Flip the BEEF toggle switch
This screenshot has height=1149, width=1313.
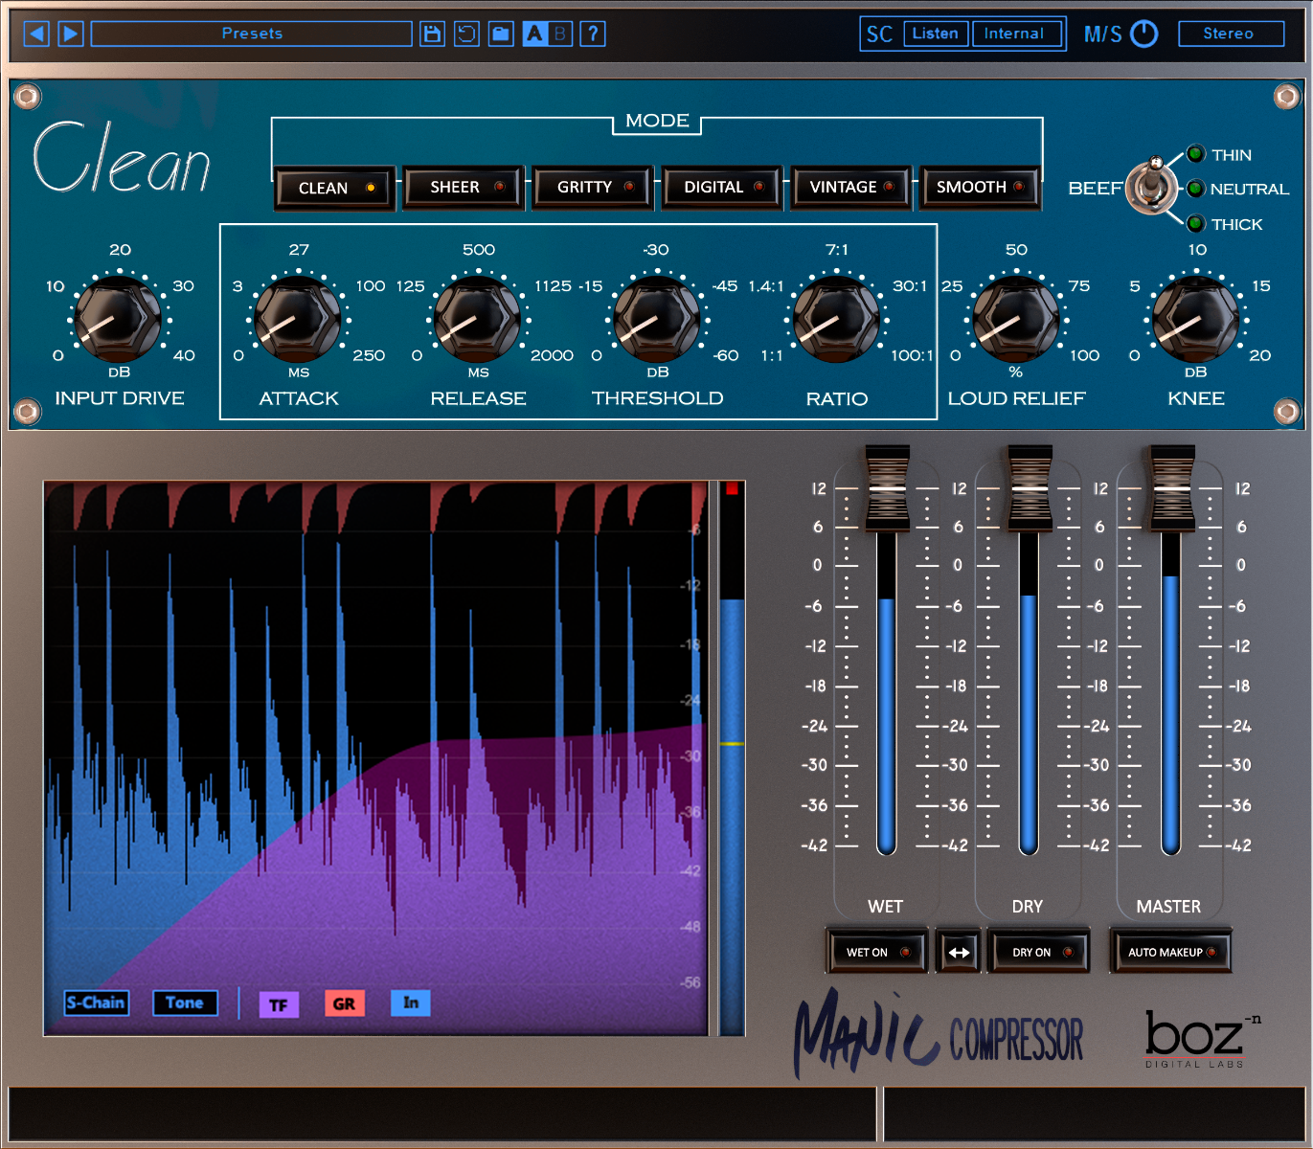1151,185
